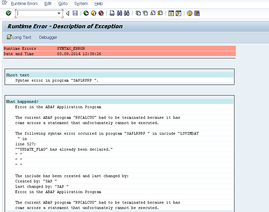Go to Next Page icon
This screenshot has width=269, height=212.
tap(153, 13)
